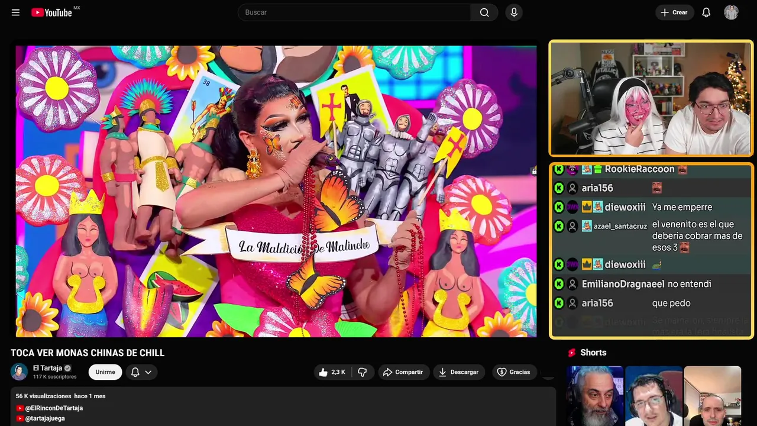Open third Shorts thumbnail, man facing the camera
Image resolution: width=757 pixels, height=426 pixels.
[x=712, y=396]
